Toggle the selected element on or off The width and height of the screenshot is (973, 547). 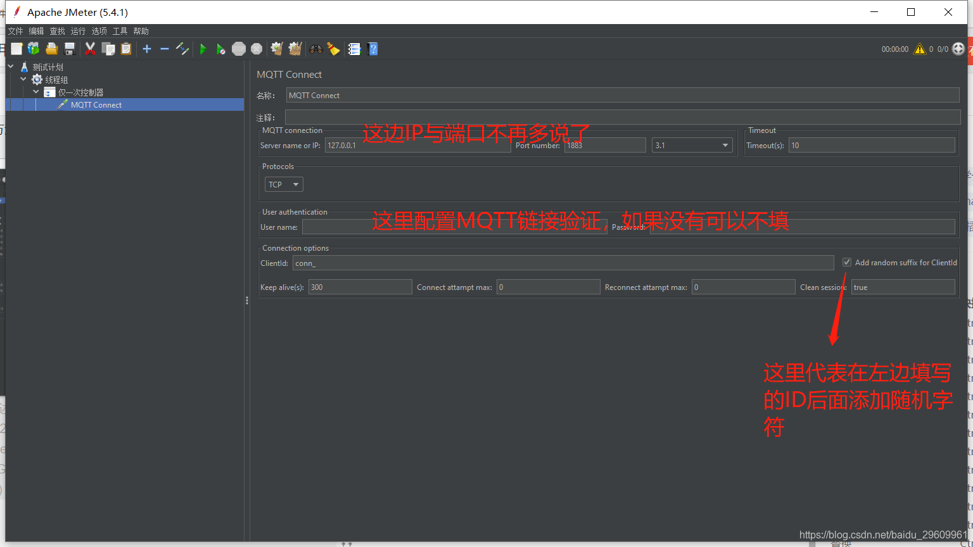coord(183,49)
